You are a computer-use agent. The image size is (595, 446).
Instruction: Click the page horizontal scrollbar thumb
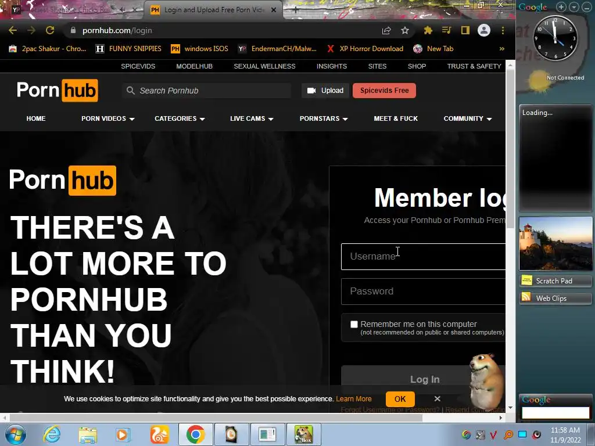click(x=216, y=418)
